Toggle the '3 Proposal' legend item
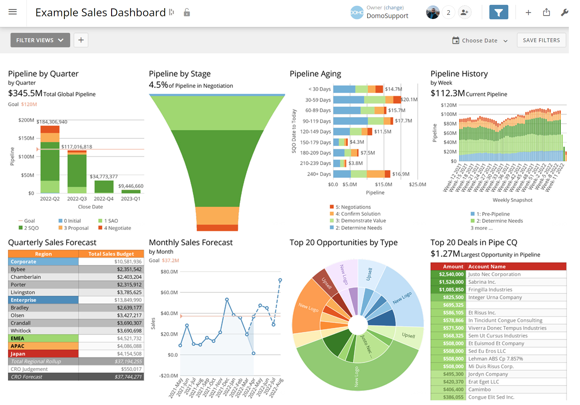Screen dimensions: 580x405 73,228
